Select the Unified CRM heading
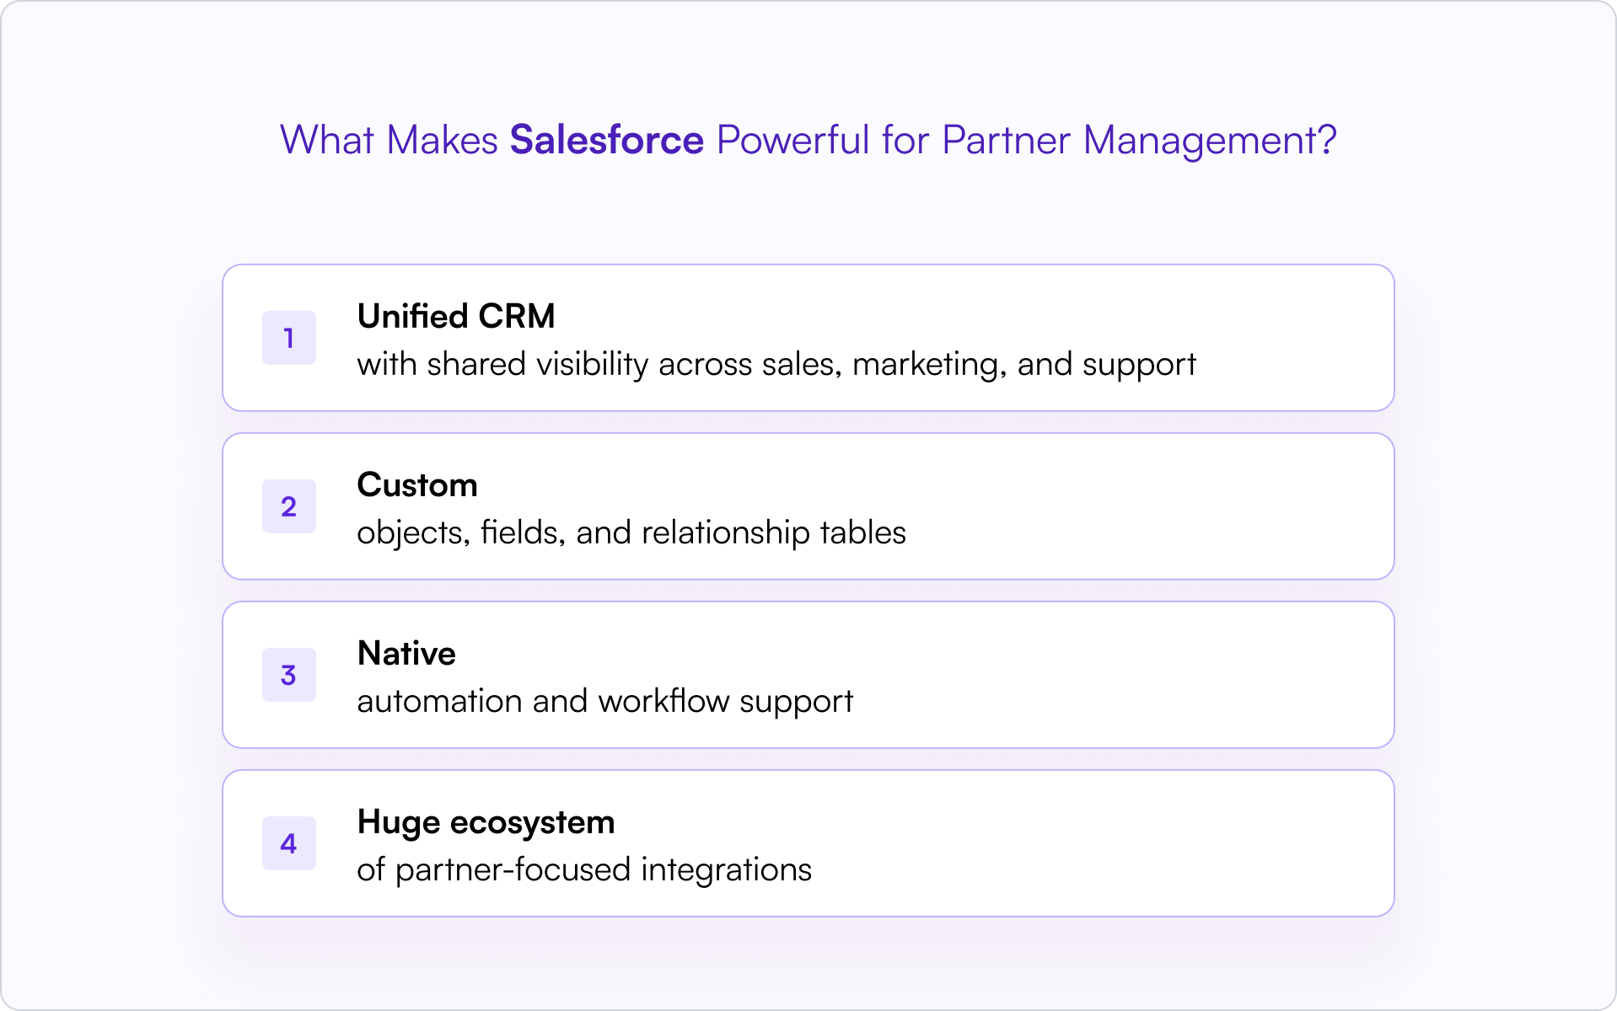The width and height of the screenshot is (1617, 1011). (x=456, y=316)
